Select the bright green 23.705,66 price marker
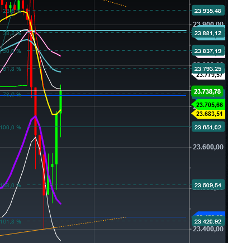228x243 pixels. [x=208, y=105]
